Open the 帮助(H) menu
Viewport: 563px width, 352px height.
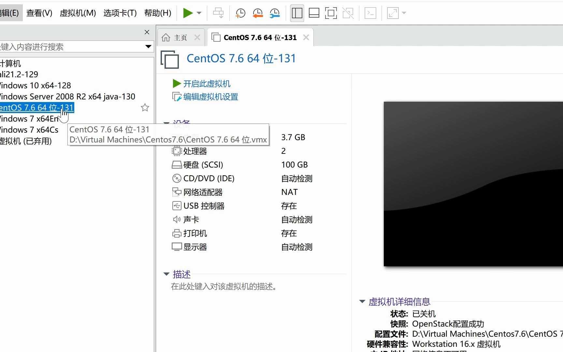coord(158,13)
